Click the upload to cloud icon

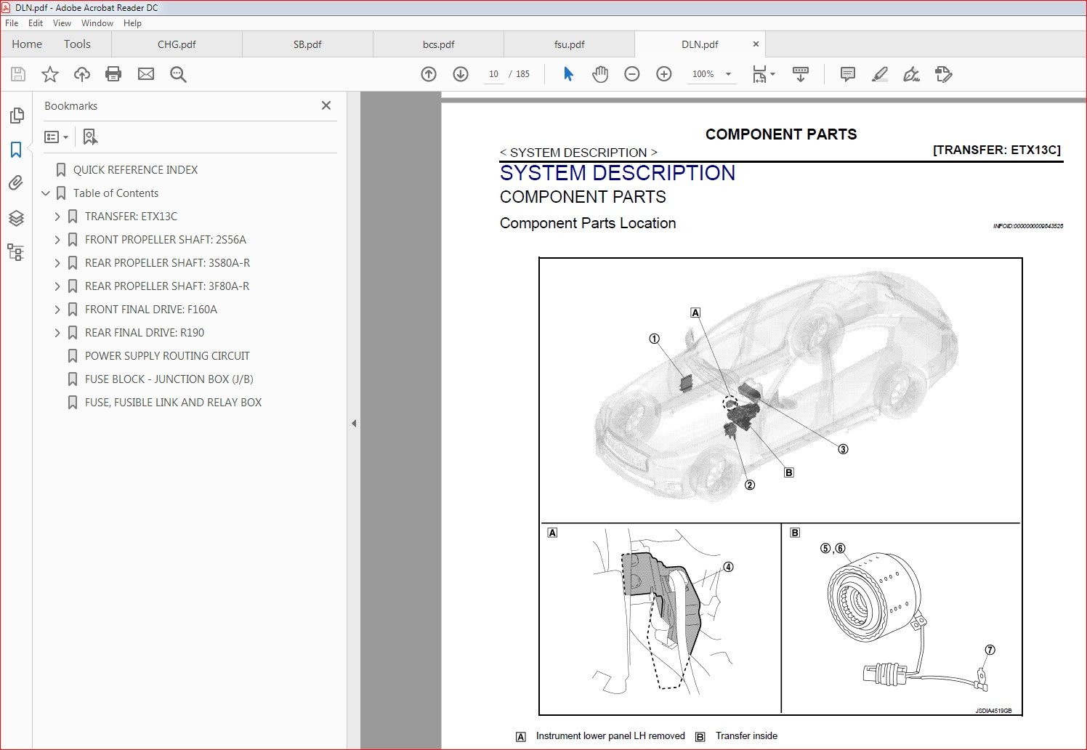[82, 74]
